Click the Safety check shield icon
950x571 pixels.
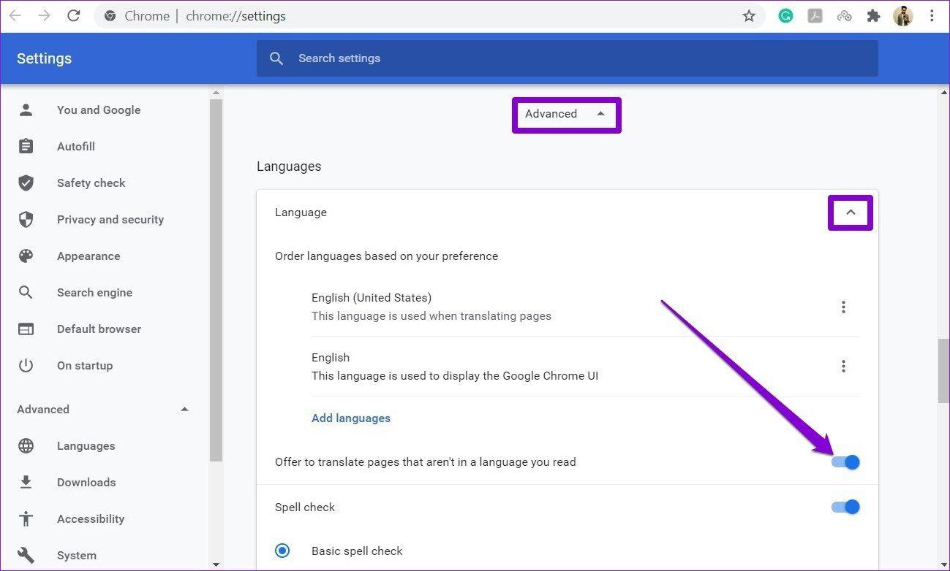[26, 183]
